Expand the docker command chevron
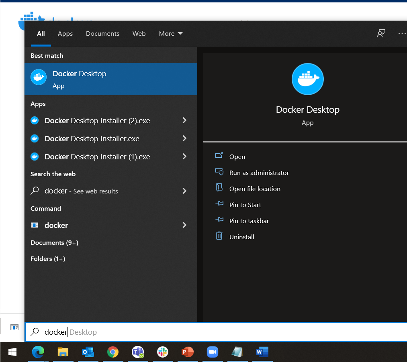 click(x=184, y=225)
